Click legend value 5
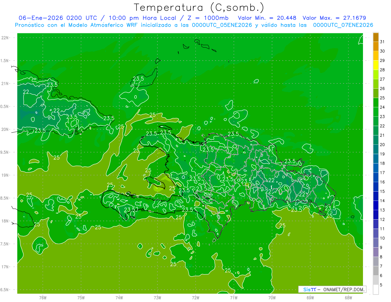391x302 pixels. (381, 285)
